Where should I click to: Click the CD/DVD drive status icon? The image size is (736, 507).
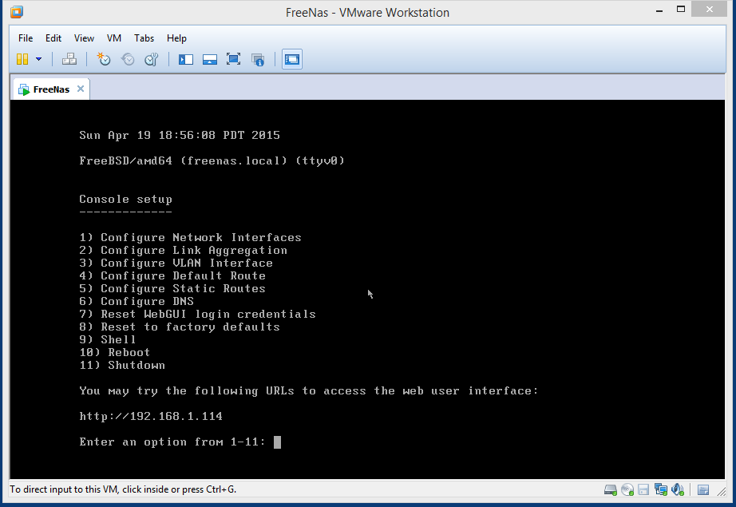tap(627, 490)
